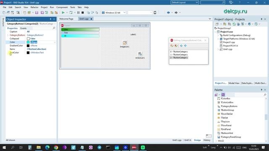Switch to the Unit1.h bottom tab

(187, 140)
